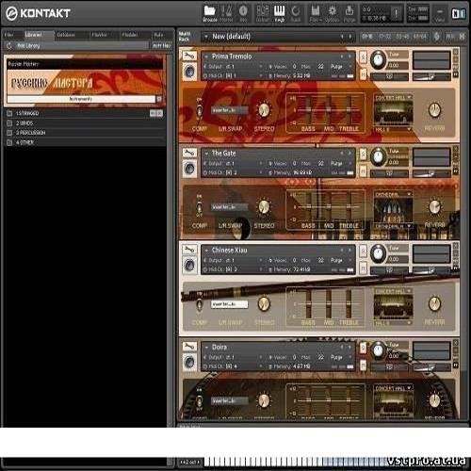Click the refresh icon beside Add Library
Screen dimensions: 471x471
(x=9, y=46)
